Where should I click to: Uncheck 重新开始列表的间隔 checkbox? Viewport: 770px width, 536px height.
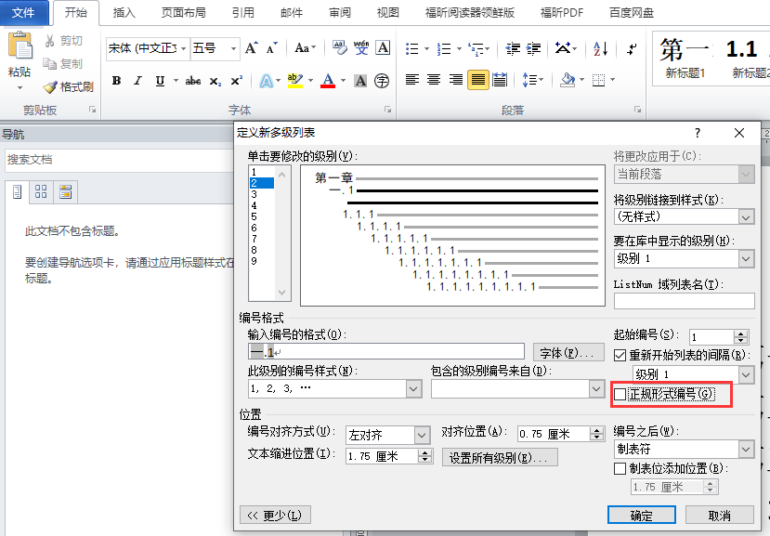(620, 355)
